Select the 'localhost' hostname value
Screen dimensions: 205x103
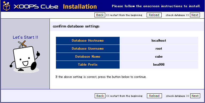click(x=159, y=41)
